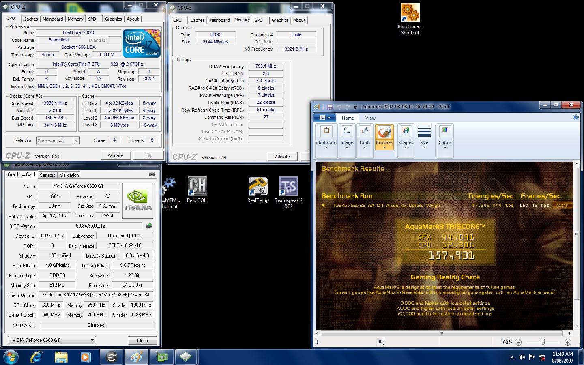The width and height of the screenshot is (584, 365).
Task: Switch to the View tab in Paint
Action: tap(370, 118)
